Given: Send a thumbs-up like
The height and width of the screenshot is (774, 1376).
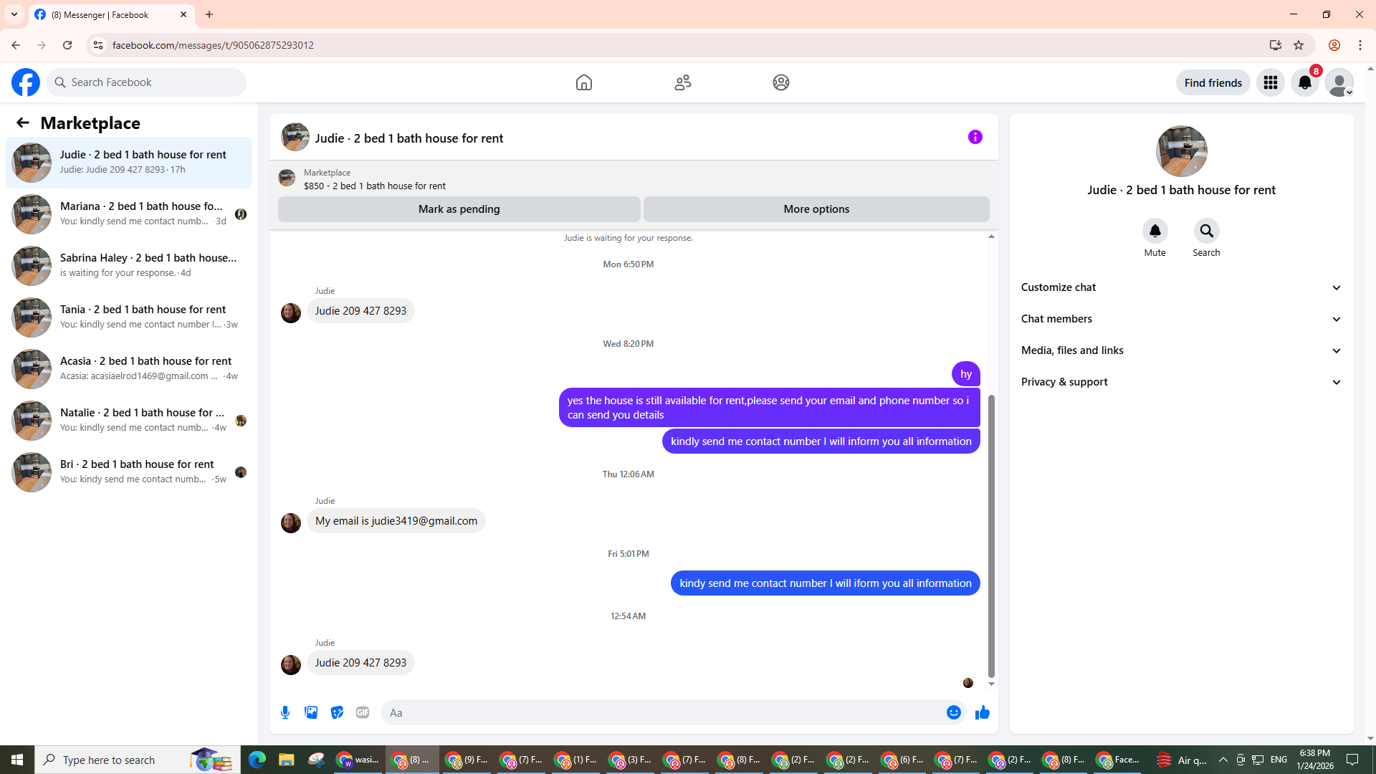Looking at the screenshot, I should [982, 712].
